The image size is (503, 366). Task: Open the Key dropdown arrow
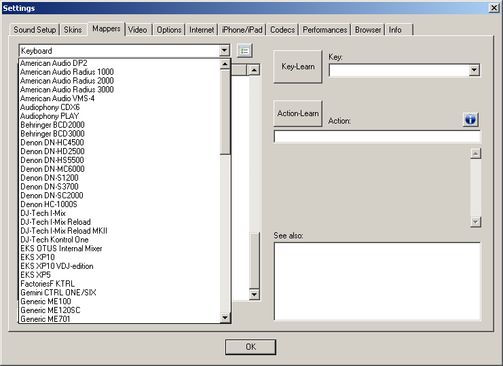coord(474,70)
